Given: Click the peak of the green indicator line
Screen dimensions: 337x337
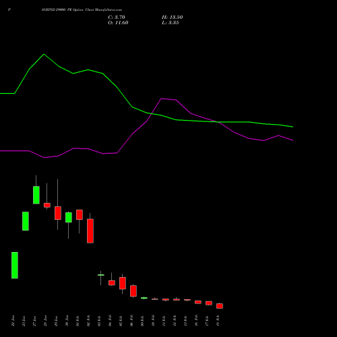Looking at the screenshot, I should pyautogui.click(x=44, y=54).
